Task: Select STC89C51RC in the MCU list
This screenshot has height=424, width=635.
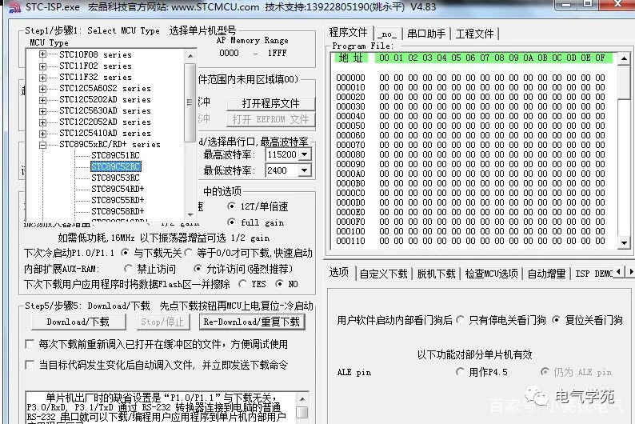Action: coord(115,155)
